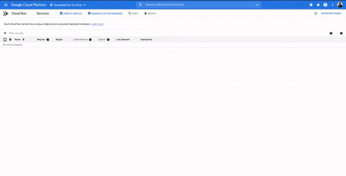Open the notifications badge showing 2

[x=325, y=5]
